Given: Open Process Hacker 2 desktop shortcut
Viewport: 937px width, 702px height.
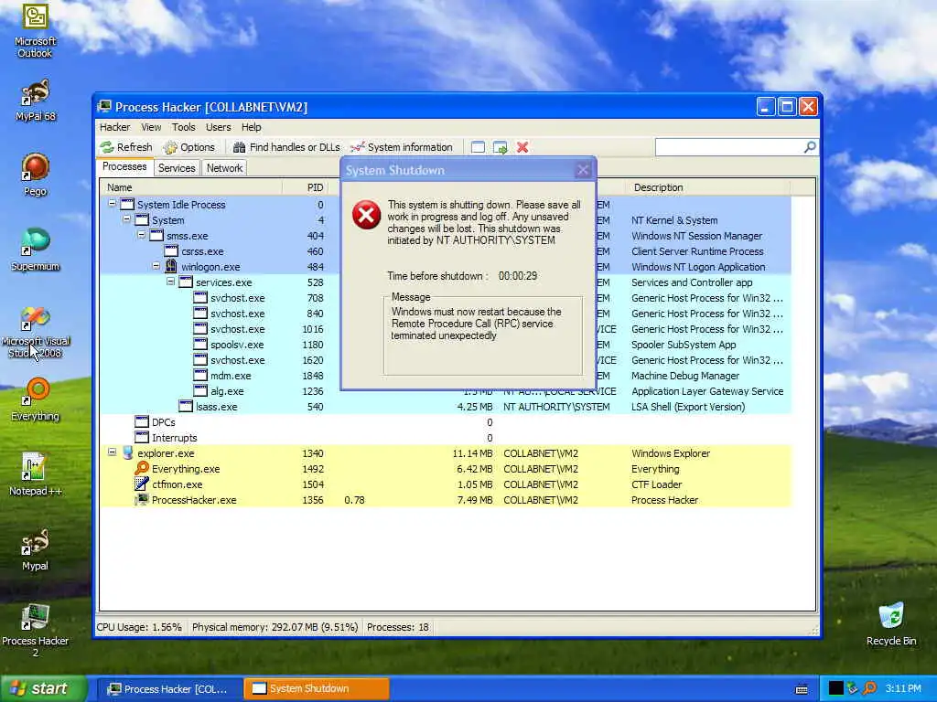Looking at the screenshot, I should point(36,631).
